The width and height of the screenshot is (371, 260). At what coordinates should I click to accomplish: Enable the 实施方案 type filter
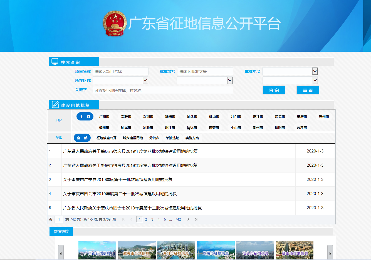click(191, 137)
